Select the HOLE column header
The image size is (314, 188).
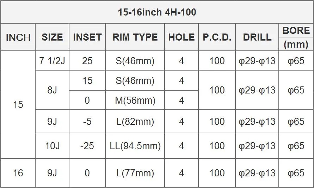(x=181, y=37)
